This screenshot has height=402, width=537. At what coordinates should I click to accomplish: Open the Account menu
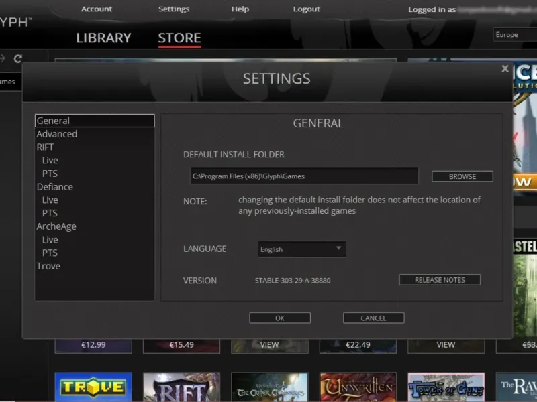pyautogui.click(x=97, y=9)
